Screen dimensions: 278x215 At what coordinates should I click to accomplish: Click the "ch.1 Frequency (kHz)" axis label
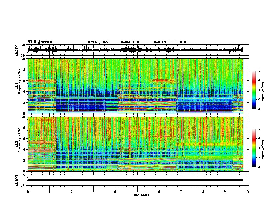[18, 81]
